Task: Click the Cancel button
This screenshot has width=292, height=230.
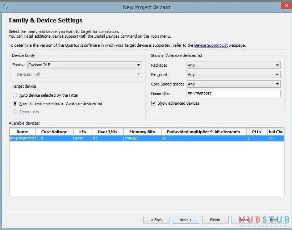Action: (x=245, y=220)
